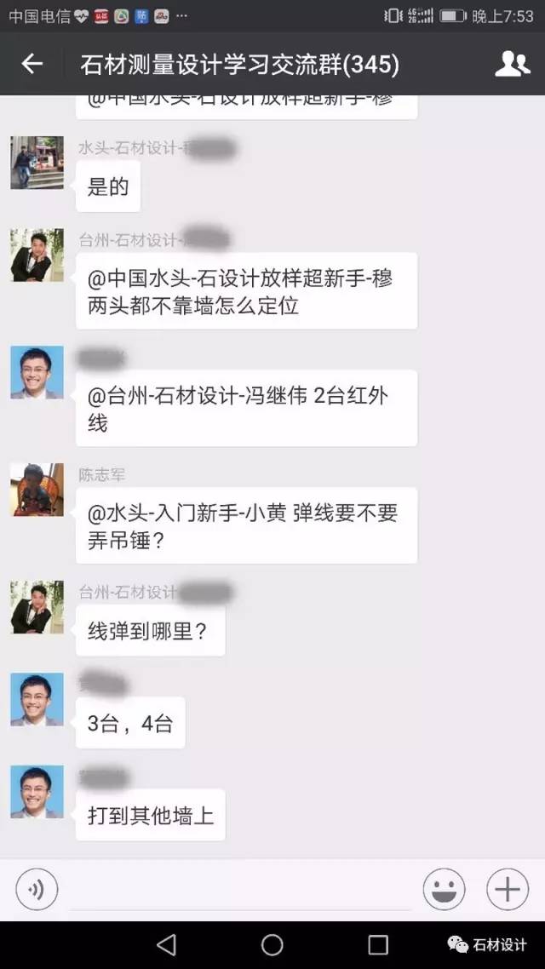Viewport: 545px width, 969px height.
Task: Tap sender name 陈志军 above message
Action: click(102, 474)
